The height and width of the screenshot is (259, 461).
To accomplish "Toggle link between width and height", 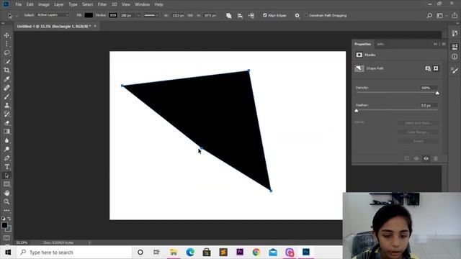I will click(x=190, y=15).
